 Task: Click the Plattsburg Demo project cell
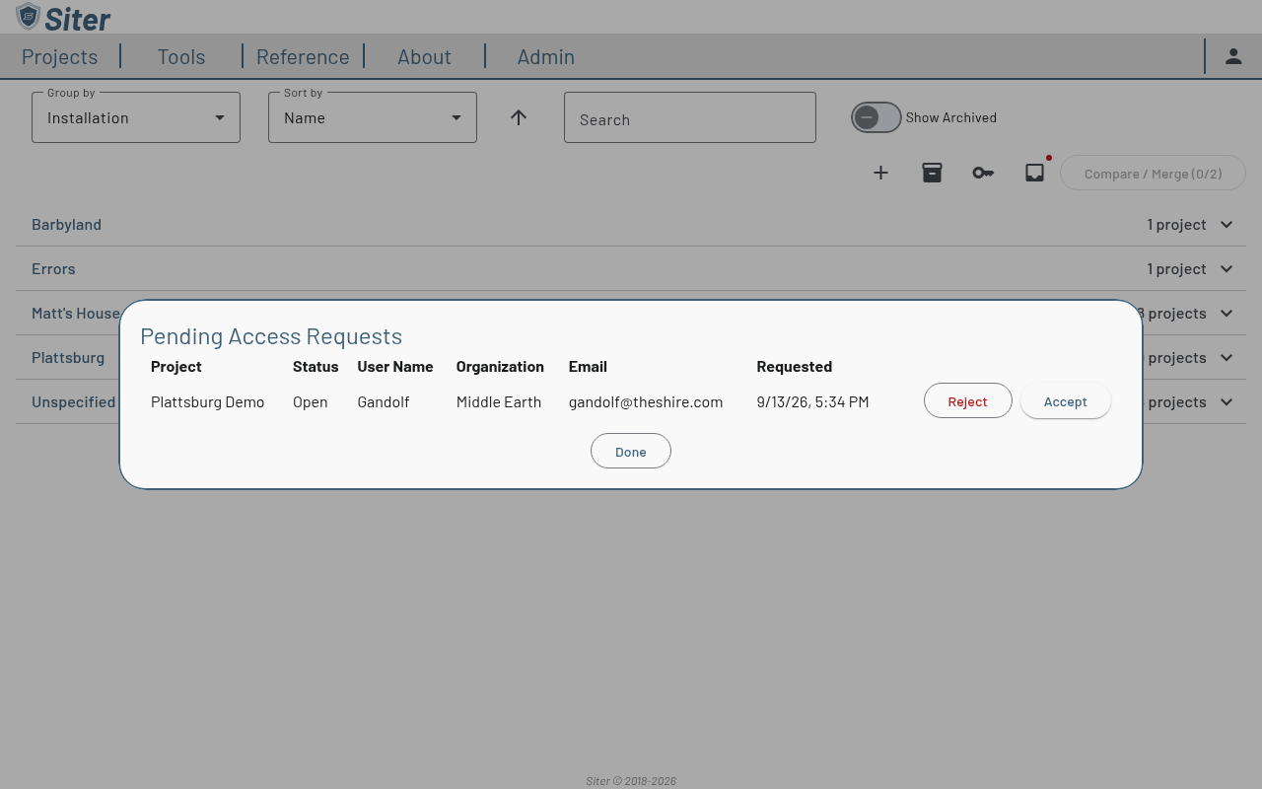click(207, 401)
